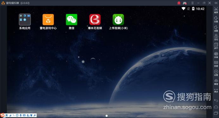Open Sogou soft keyboard
The width and height of the screenshot is (219, 118).
pyautogui.click(x=24, y=115)
